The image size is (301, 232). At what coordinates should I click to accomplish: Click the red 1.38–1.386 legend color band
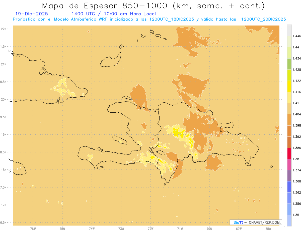click(x=289, y=153)
